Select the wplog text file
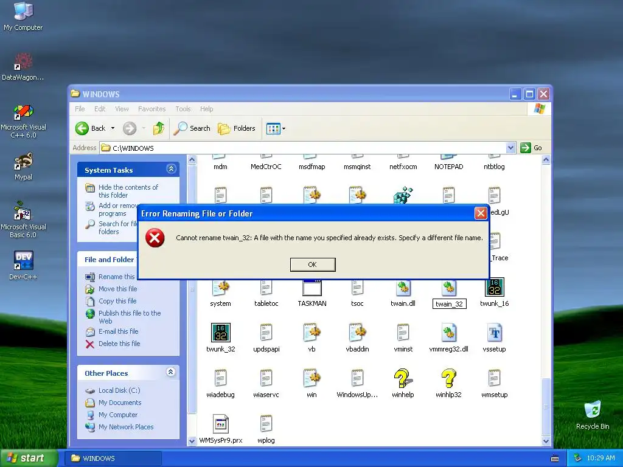 pos(266,429)
